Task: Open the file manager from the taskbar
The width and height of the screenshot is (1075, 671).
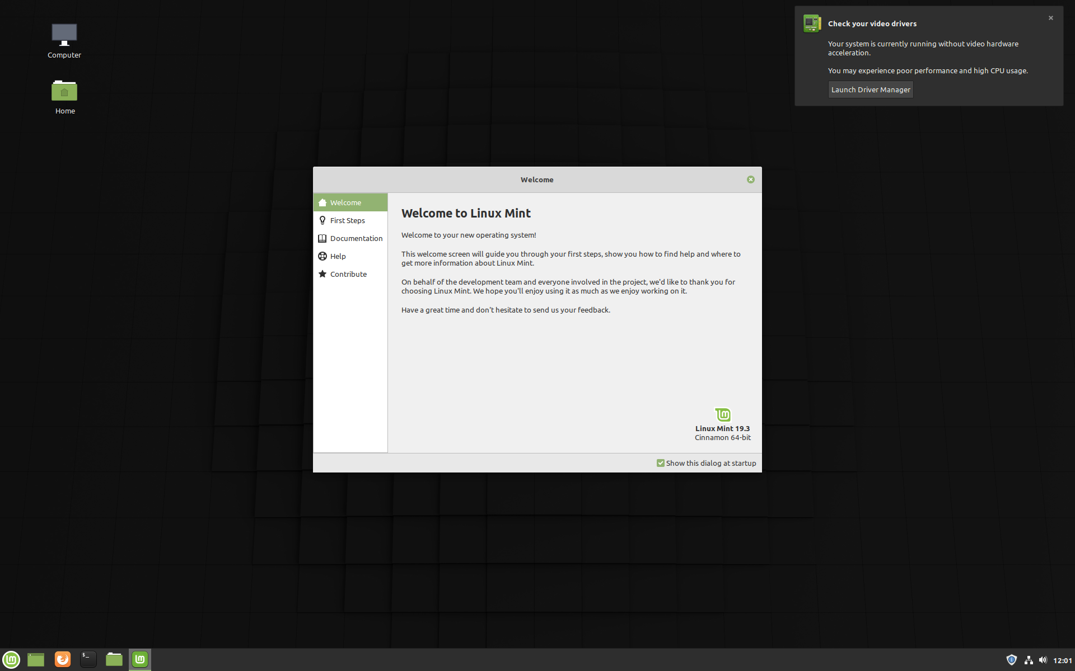Action: coord(114,659)
